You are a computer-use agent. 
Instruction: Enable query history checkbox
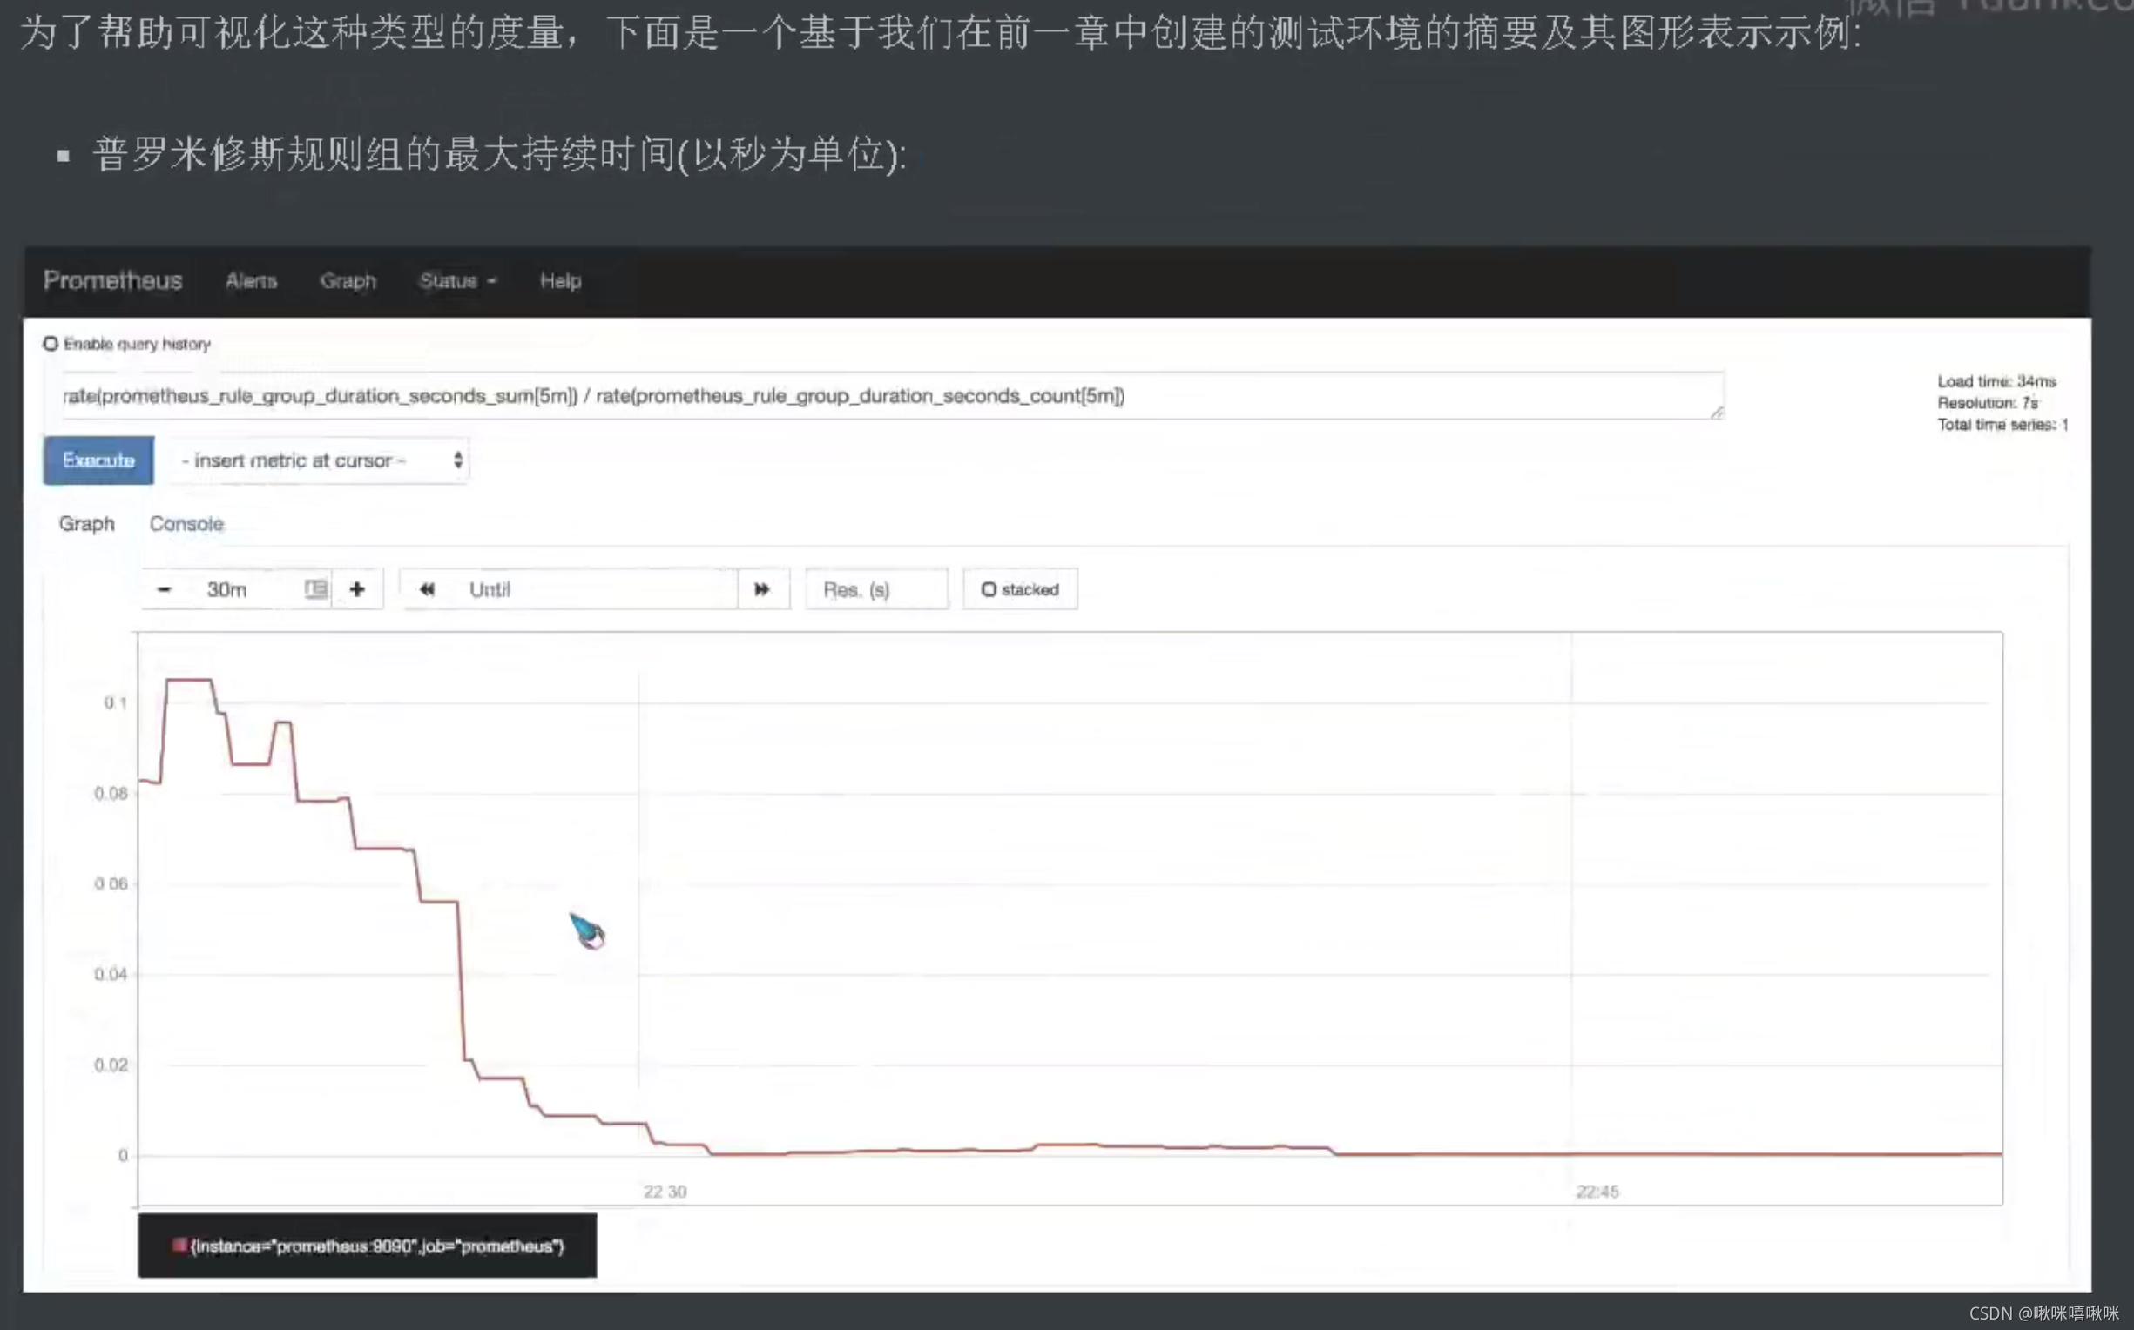tap(51, 343)
